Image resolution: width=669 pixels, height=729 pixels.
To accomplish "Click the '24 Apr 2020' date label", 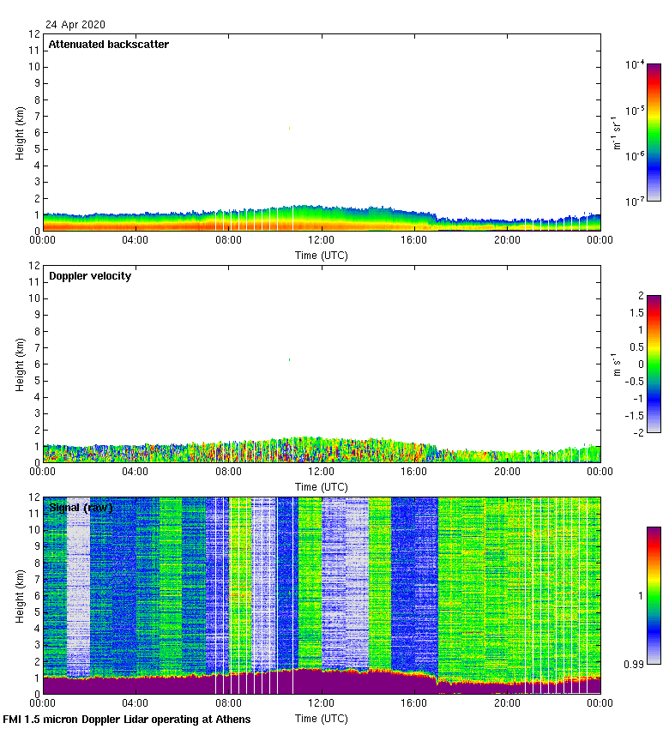I will (x=76, y=25).
